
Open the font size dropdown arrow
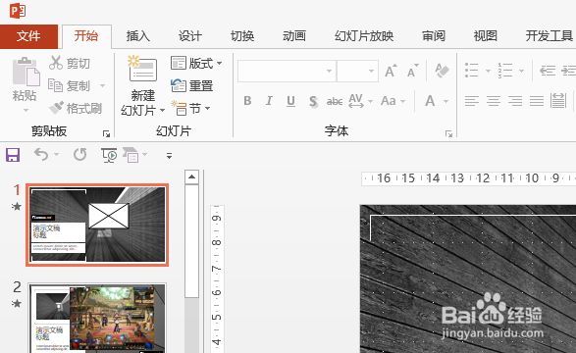click(x=371, y=72)
